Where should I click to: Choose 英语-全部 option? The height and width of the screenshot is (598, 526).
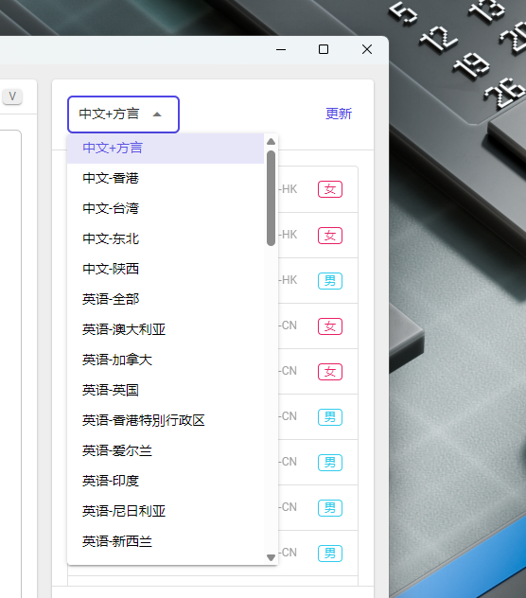pos(166,299)
